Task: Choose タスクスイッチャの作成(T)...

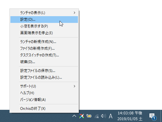Action: [x=44, y=55]
